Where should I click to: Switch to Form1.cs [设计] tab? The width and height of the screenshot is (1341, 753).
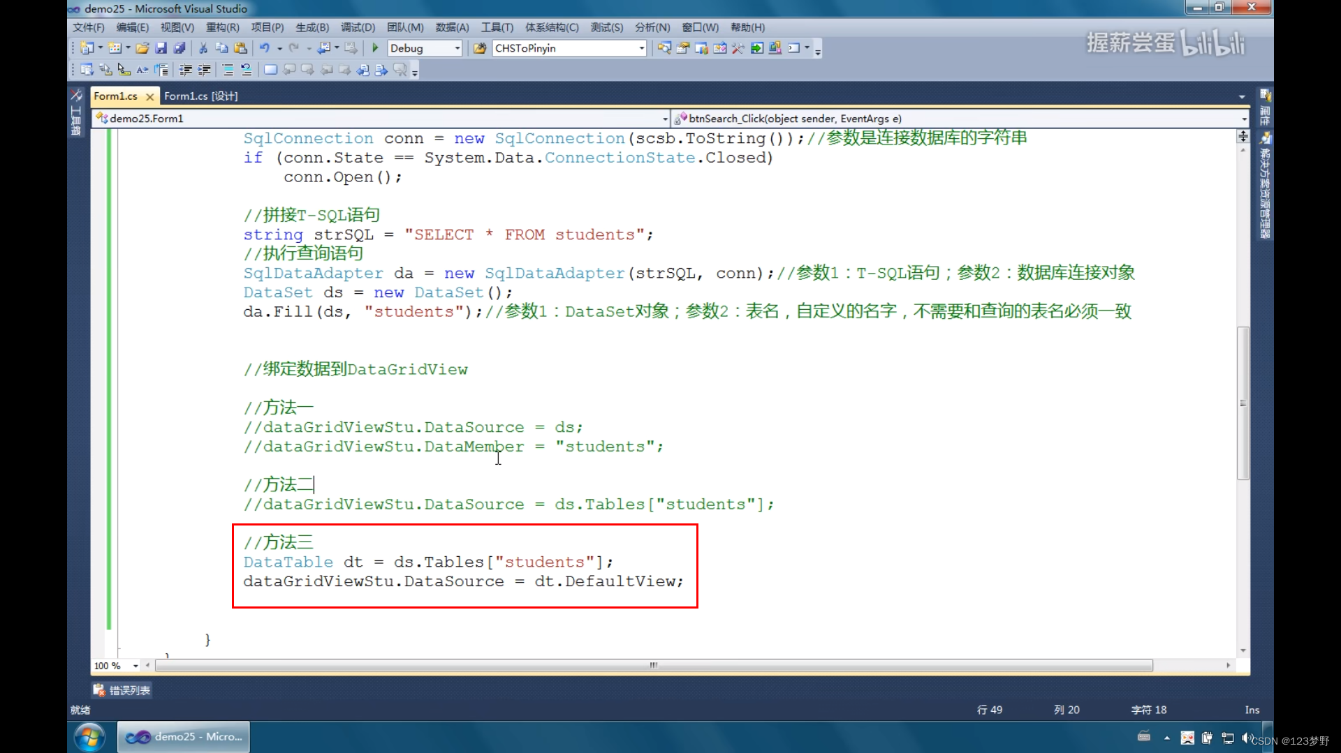click(x=201, y=96)
